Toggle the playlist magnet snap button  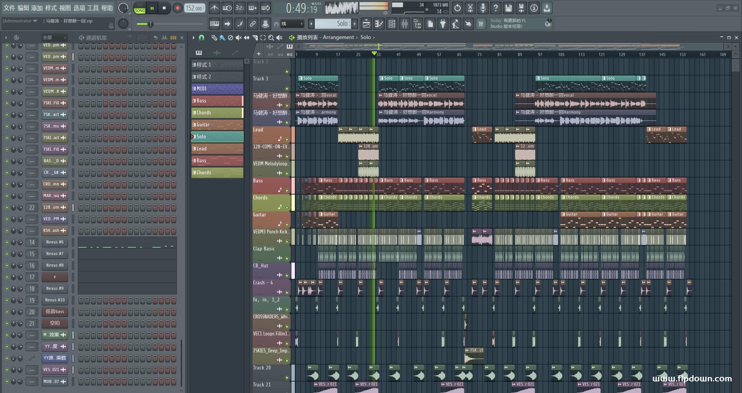coord(201,37)
